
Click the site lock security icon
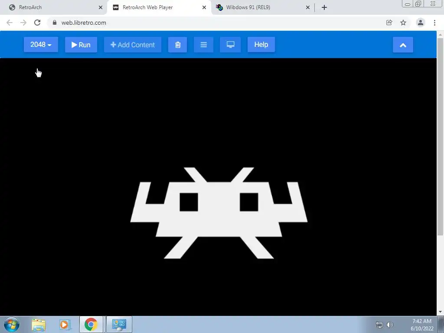(55, 23)
